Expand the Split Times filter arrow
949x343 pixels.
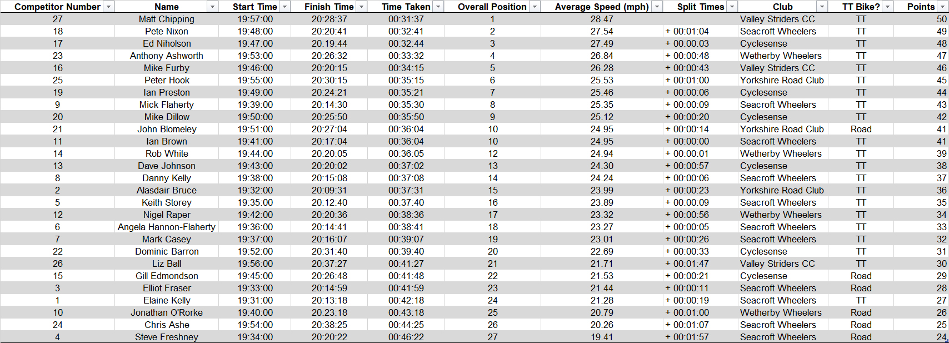[x=732, y=7]
